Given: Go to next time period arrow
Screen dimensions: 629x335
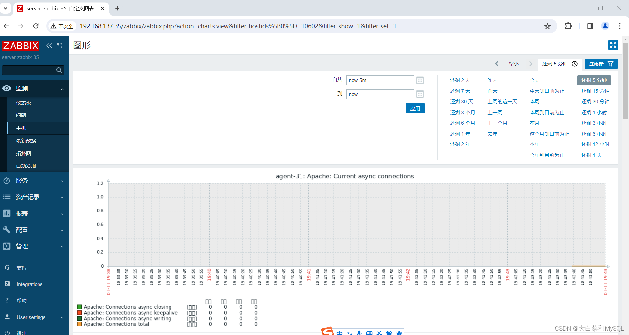Looking at the screenshot, I should 531,64.
